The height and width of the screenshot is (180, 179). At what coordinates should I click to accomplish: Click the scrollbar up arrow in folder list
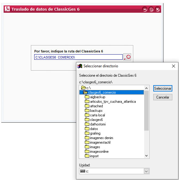[146, 88]
